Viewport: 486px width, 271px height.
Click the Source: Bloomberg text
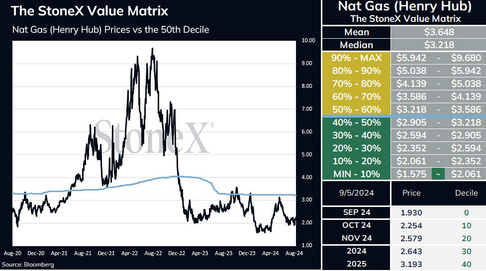(x=28, y=265)
